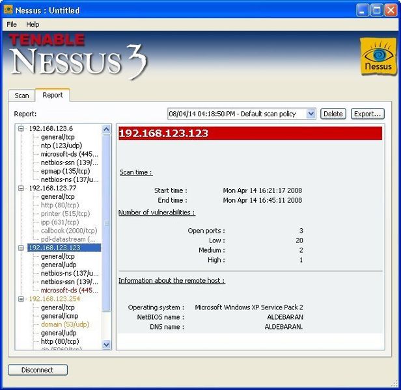Switch to the Scan tab
The image size is (401, 390).
point(21,96)
